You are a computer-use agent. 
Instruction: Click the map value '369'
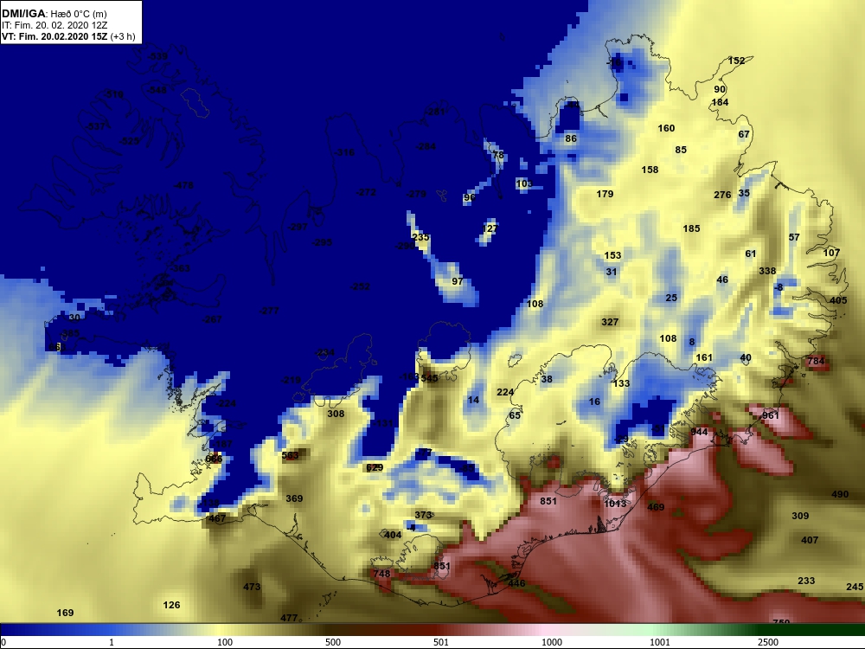click(x=295, y=498)
